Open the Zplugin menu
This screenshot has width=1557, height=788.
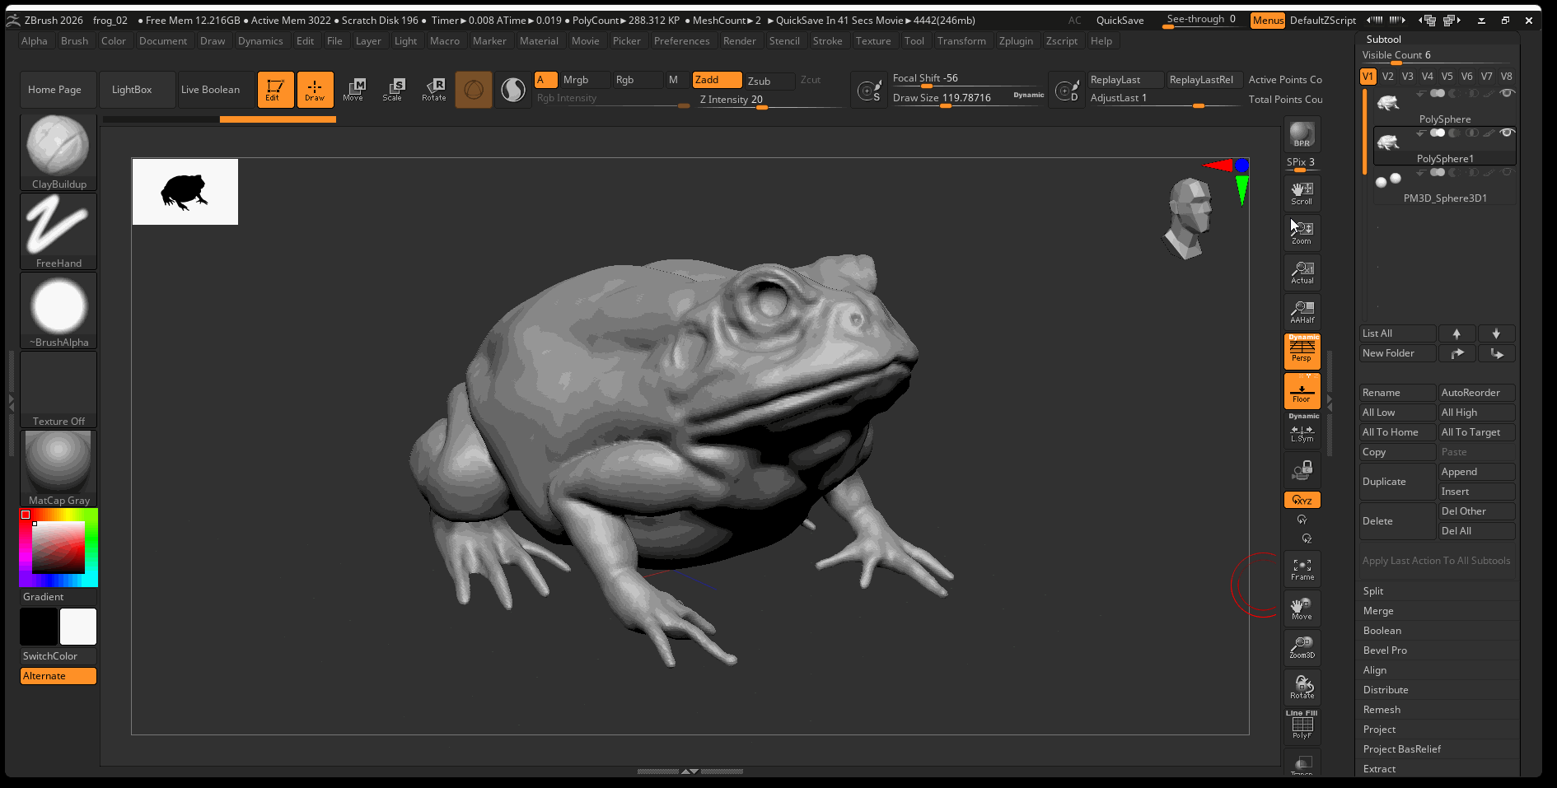[1015, 41]
